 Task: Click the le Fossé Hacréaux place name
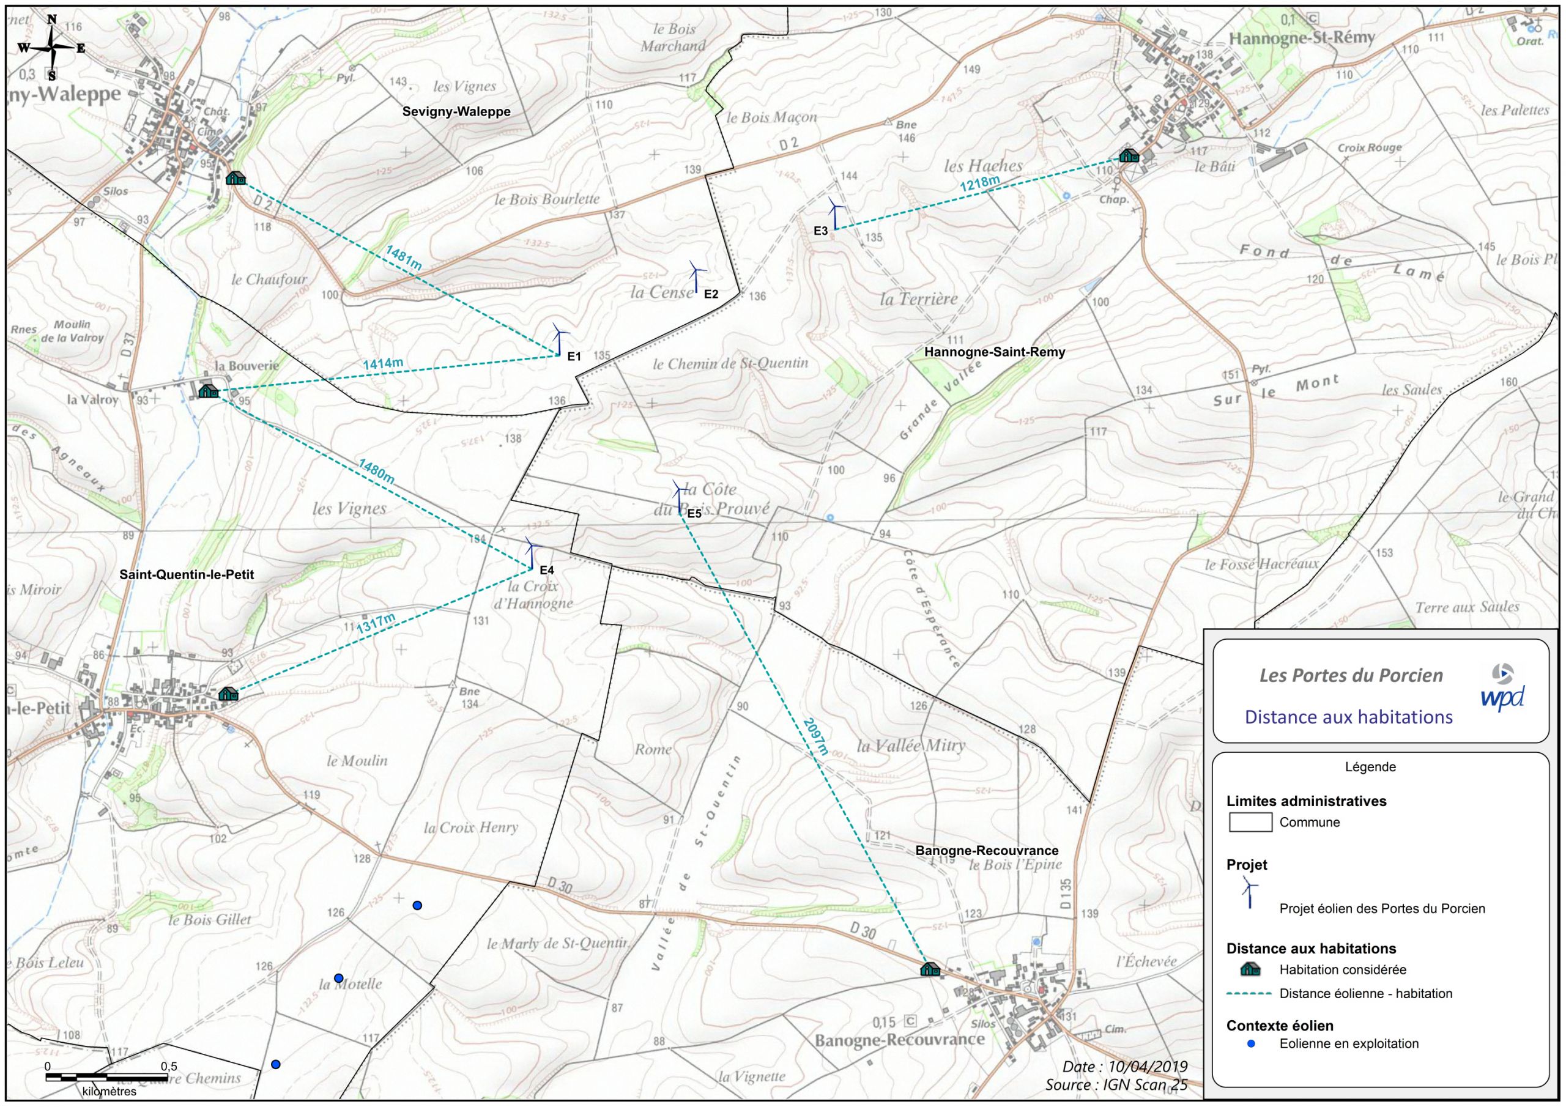click(x=1262, y=563)
